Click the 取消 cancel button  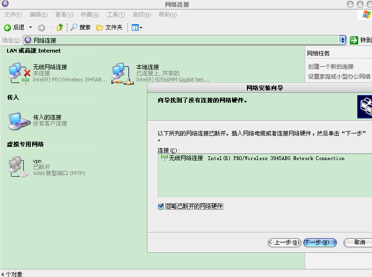coord(358,242)
